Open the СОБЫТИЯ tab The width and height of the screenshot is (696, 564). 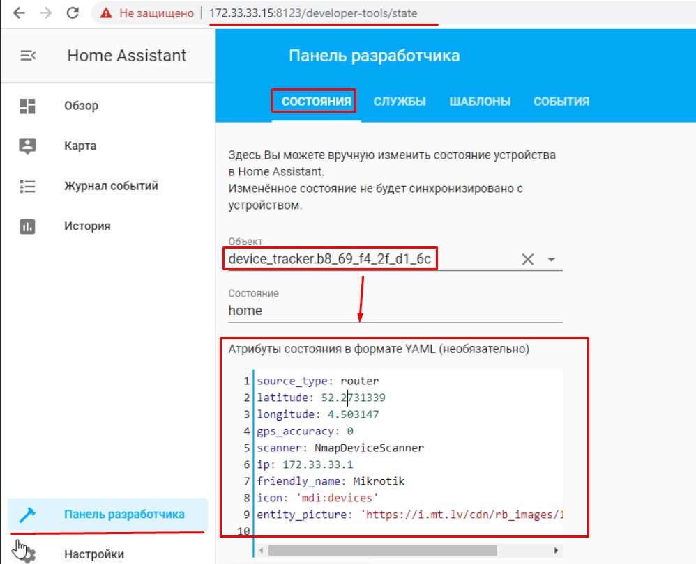tap(561, 102)
